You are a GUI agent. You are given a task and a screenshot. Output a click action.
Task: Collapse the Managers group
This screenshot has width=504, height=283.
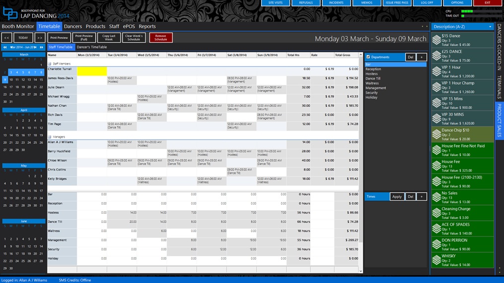50,137
